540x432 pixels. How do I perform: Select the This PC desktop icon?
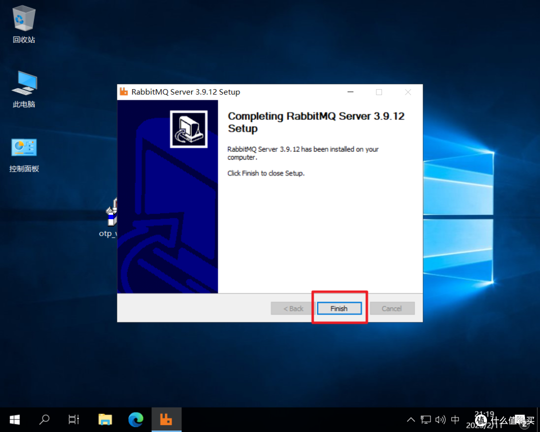pos(24,90)
